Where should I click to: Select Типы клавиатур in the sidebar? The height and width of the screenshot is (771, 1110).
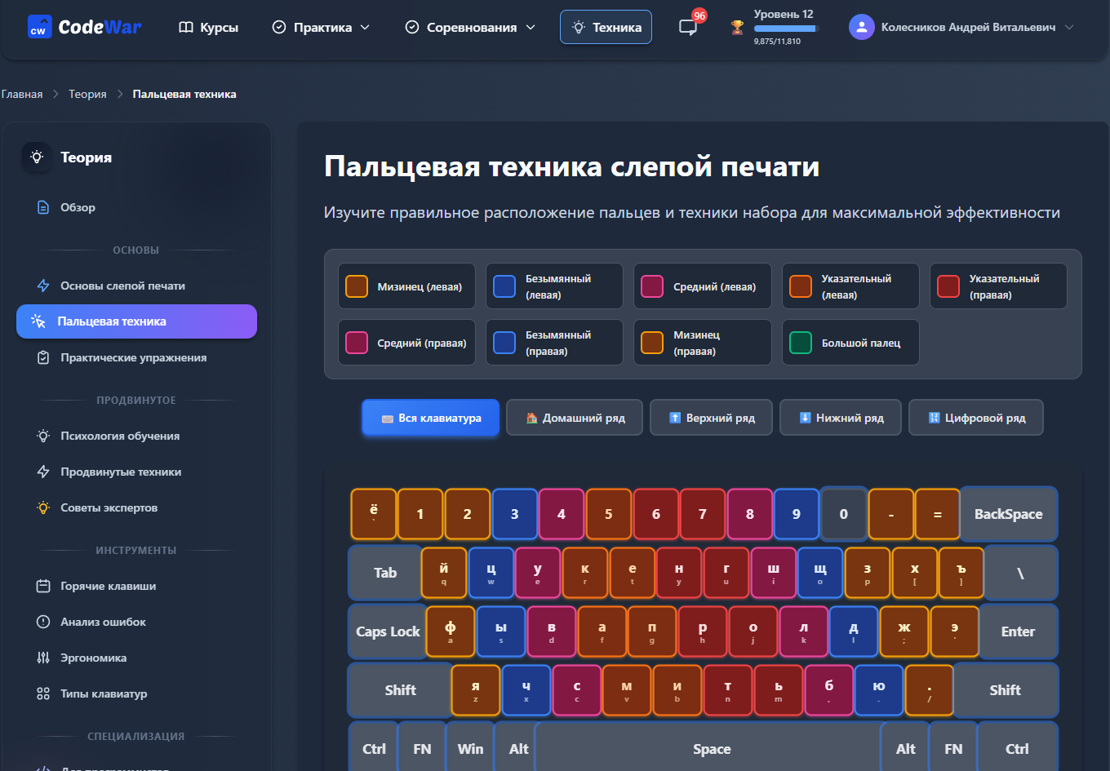tap(104, 693)
